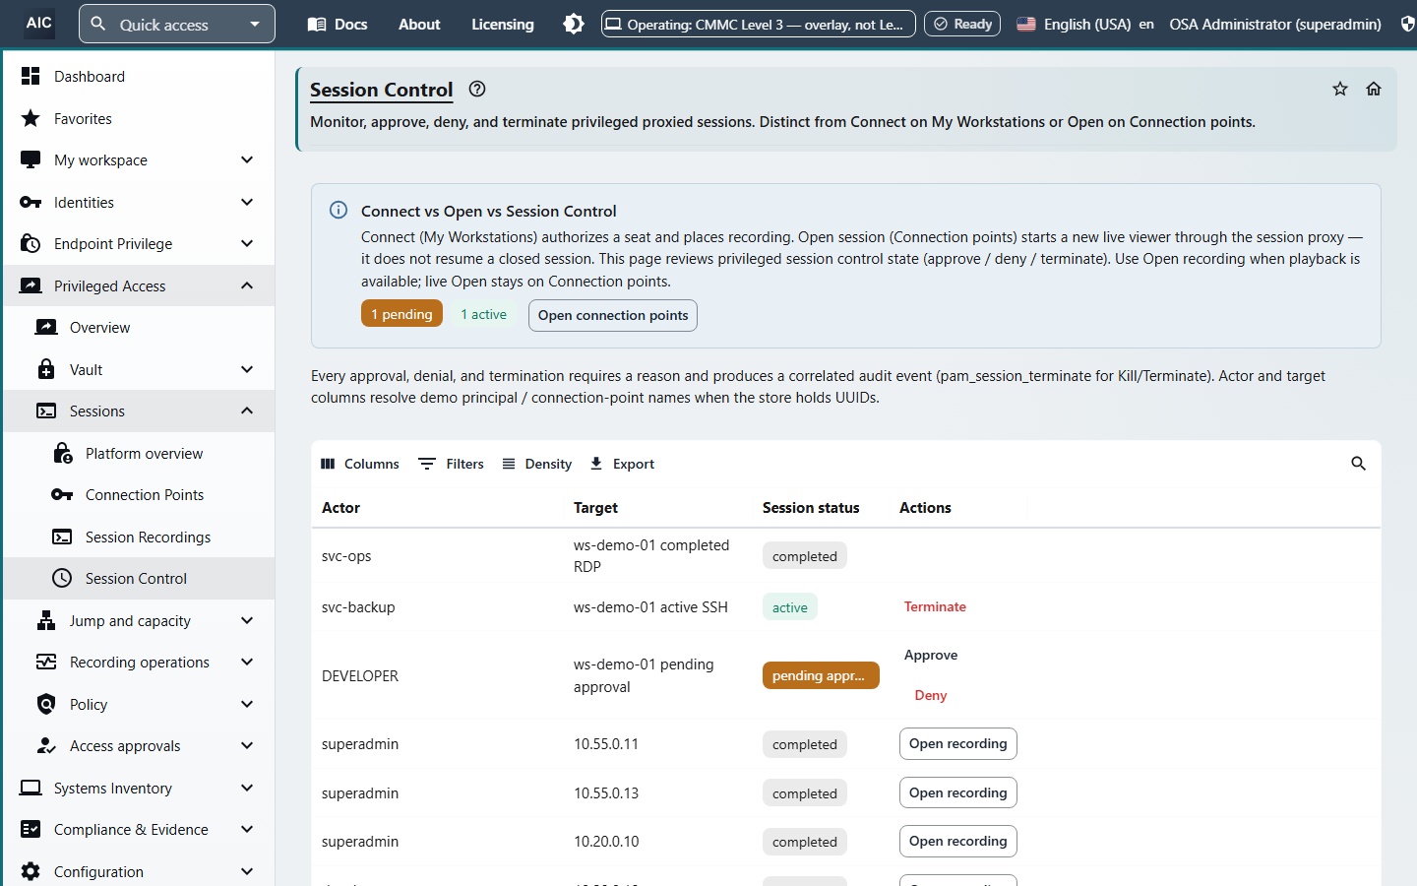
Task: Expand Recording operations submenu
Action: coord(138,662)
